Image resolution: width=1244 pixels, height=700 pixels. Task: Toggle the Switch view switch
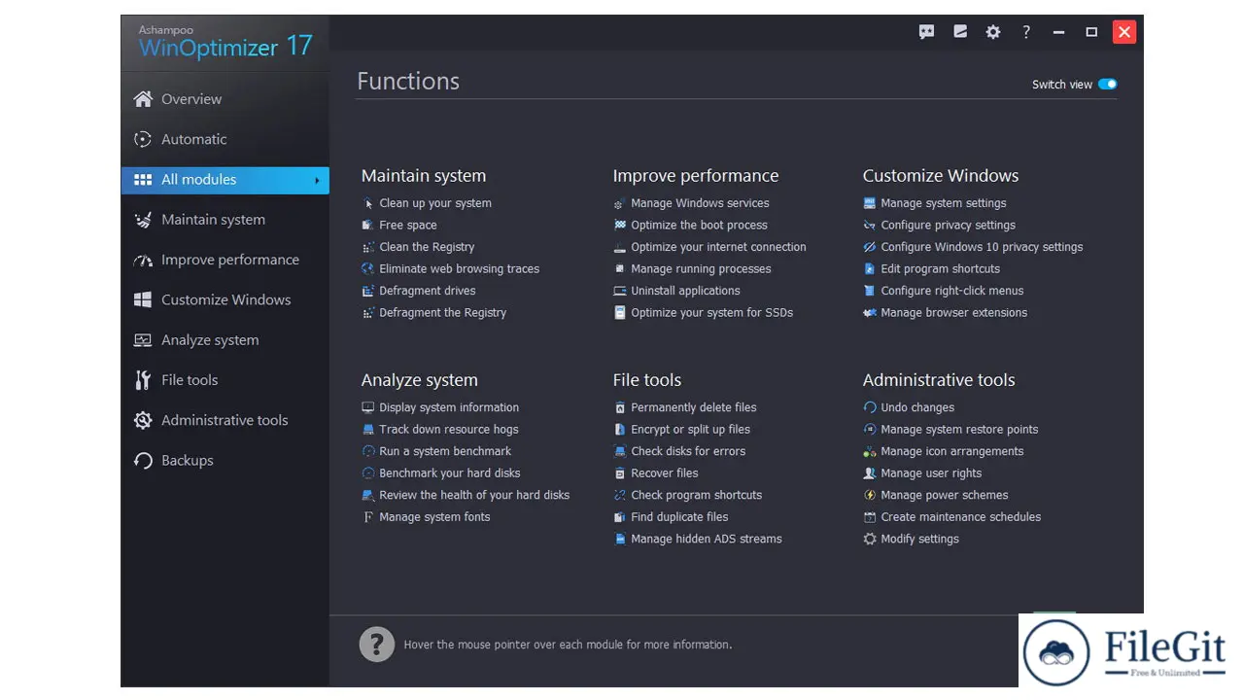[1108, 85]
